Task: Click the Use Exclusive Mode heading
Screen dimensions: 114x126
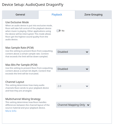Action: [17, 22]
